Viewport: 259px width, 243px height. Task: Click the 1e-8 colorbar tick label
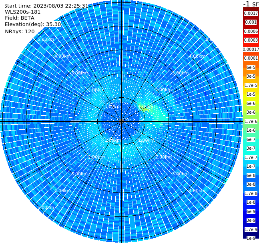(x=251, y=202)
